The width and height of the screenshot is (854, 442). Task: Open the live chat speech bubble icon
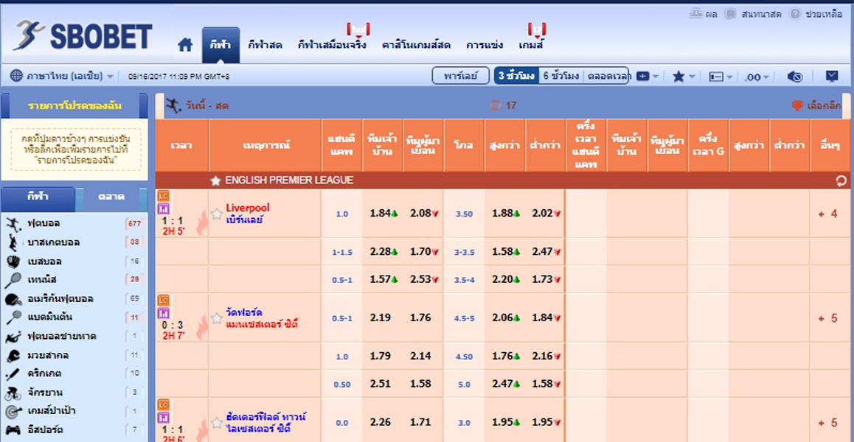pos(730,14)
